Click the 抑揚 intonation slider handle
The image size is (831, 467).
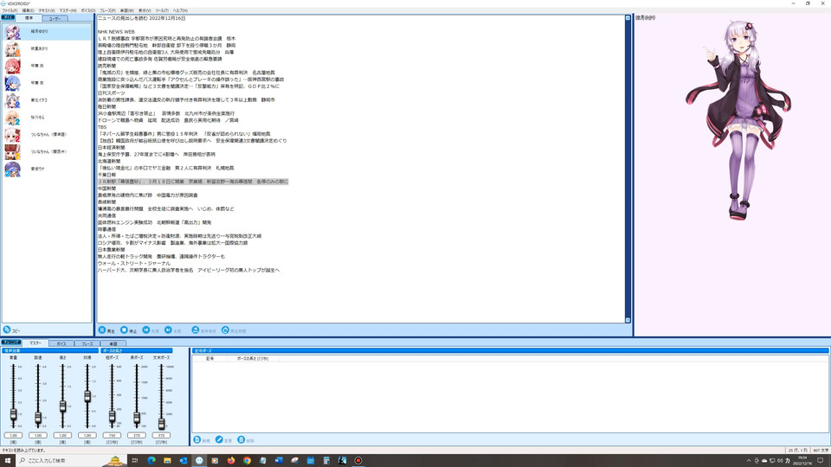pos(87,396)
